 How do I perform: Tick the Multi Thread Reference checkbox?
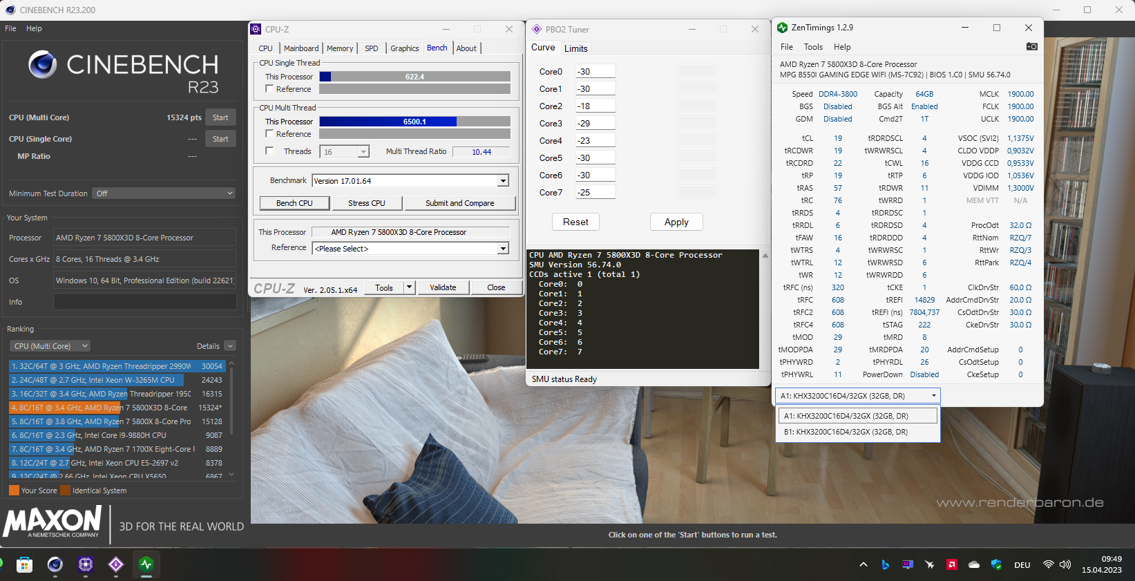[270, 134]
